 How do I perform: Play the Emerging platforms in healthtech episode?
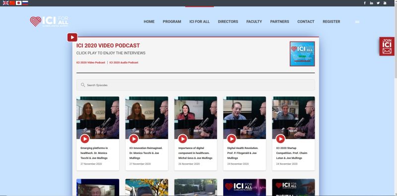[85, 139]
